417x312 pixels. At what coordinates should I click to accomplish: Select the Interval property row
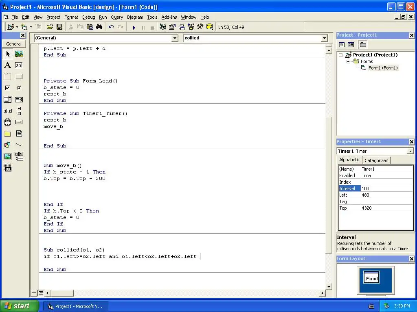tap(376, 188)
